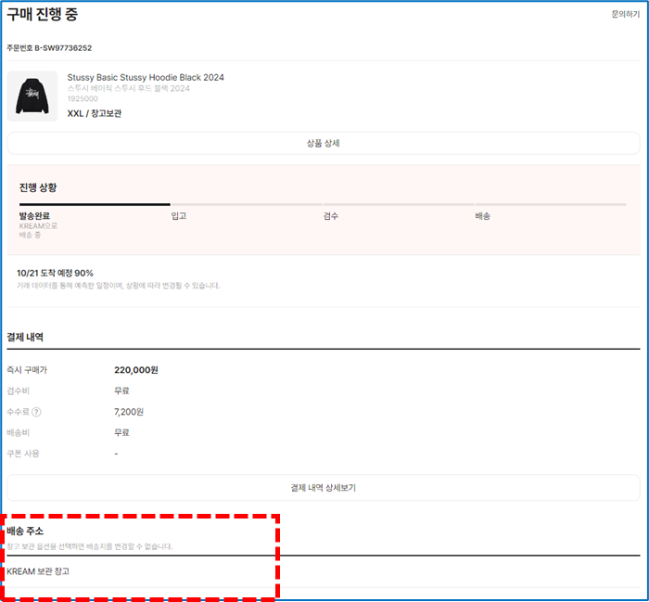Click the 수수료 help question mark icon
649x602 pixels.
coord(36,412)
